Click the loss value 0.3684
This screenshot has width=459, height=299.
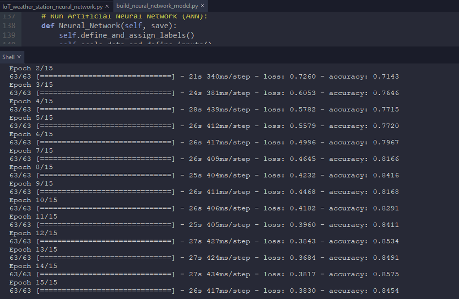[x=303, y=258]
